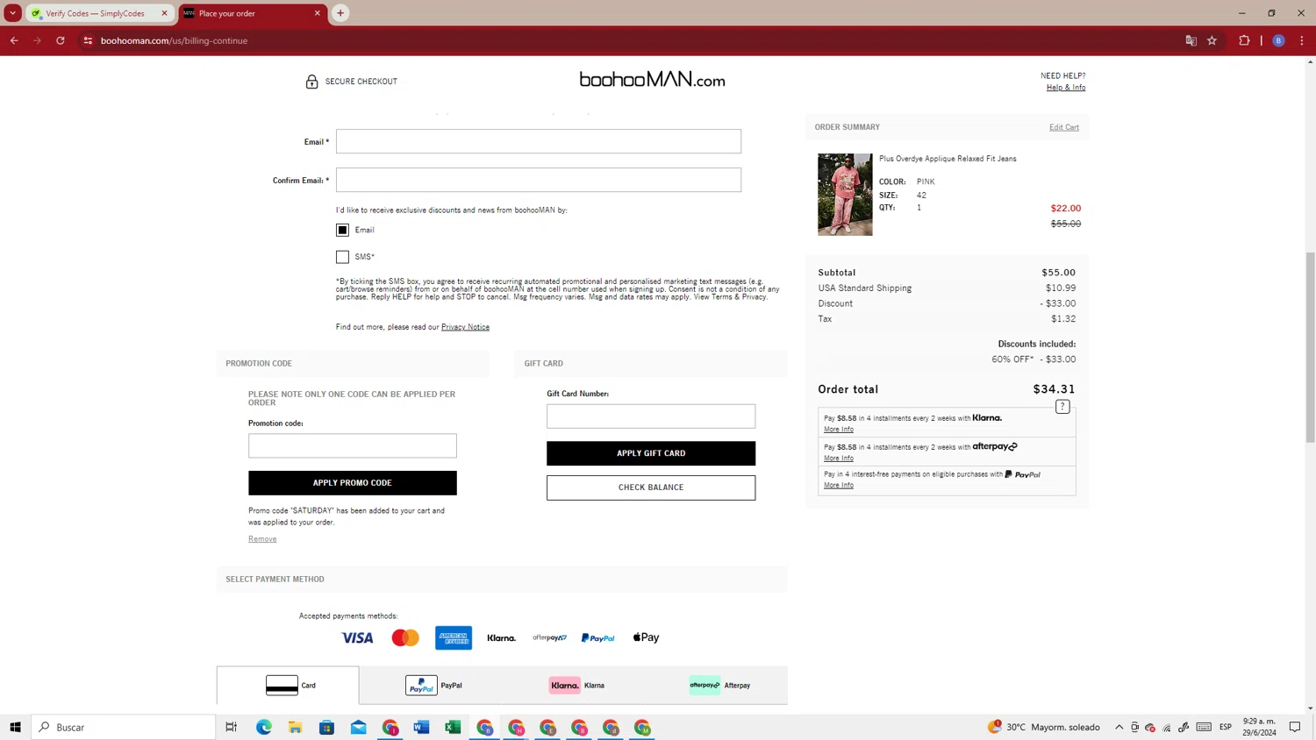This screenshot has height=740, width=1316.
Task: Click the Apply Gift Card button
Action: [x=651, y=453]
